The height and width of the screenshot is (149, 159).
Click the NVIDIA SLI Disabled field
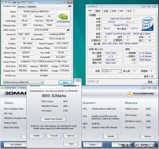(x=44, y=75)
